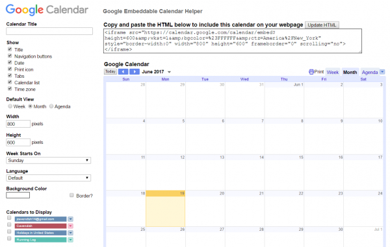Switch to the Agenda tab

370,72
